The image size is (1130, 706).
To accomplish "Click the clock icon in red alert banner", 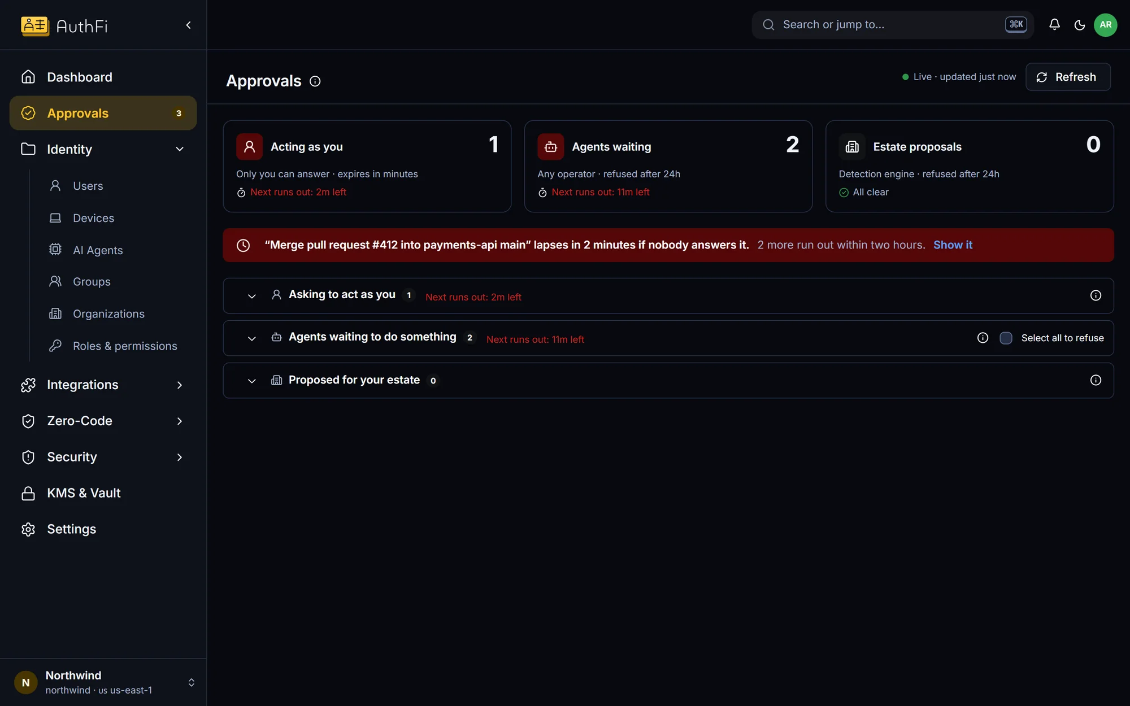I will pyautogui.click(x=243, y=245).
